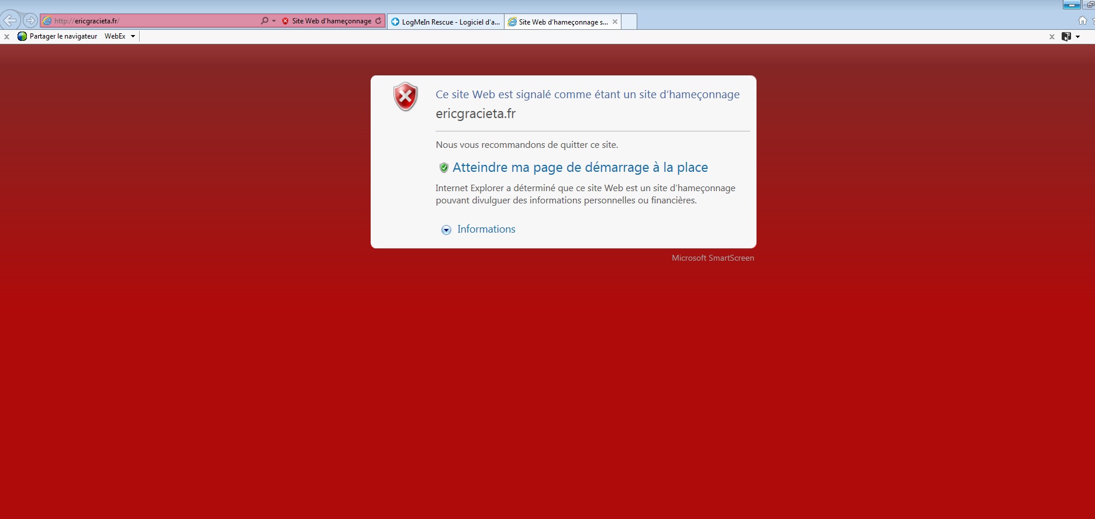Click heading 'Ce site Web est signalé comme étant...'
This screenshot has height=519, width=1095.
(x=588, y=95)
